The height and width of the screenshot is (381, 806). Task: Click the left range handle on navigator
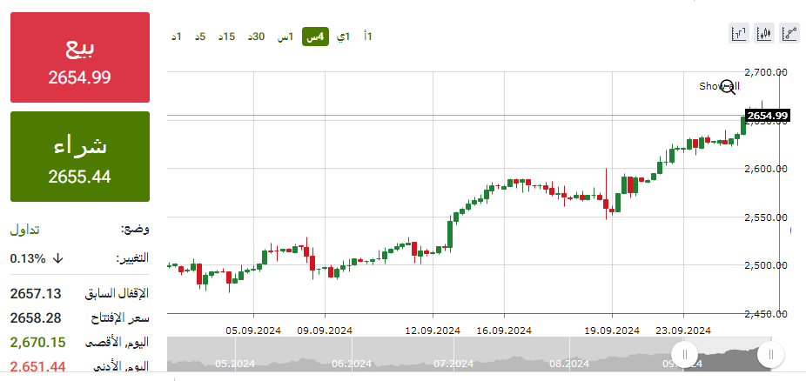coord(685,354)
